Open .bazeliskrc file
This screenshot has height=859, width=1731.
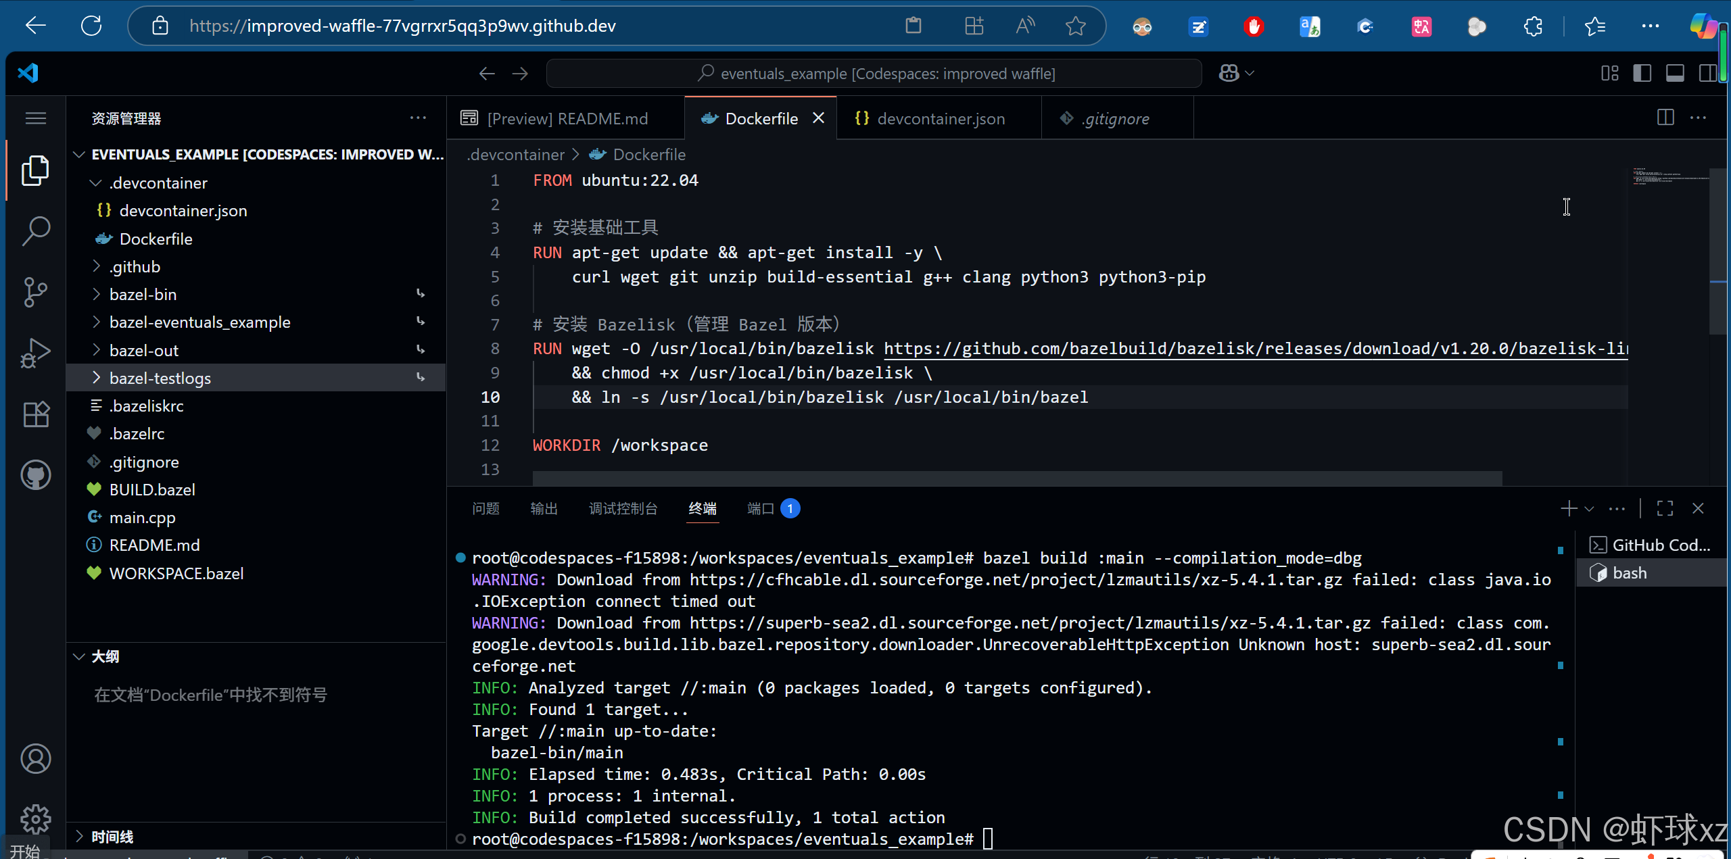256,406
